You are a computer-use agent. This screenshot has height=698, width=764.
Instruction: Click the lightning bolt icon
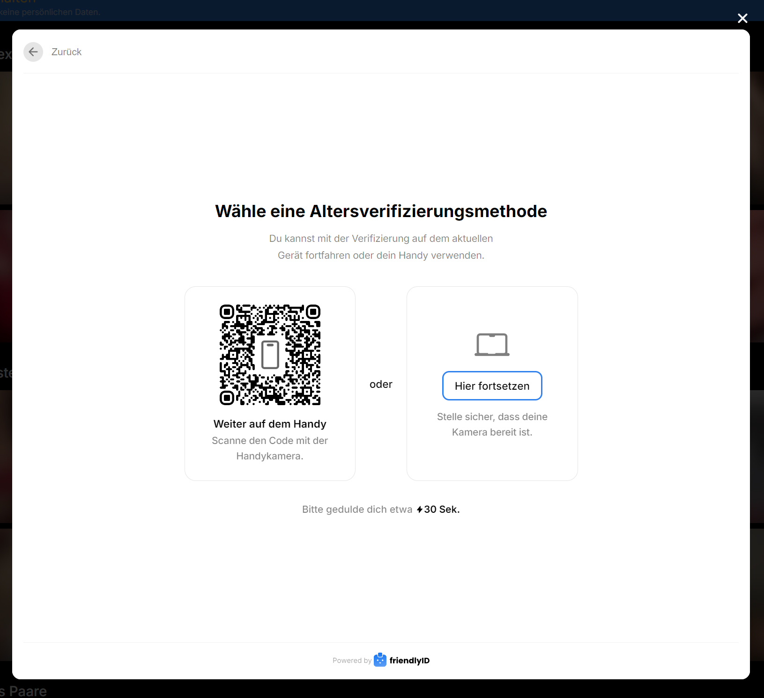pos(420,509)
